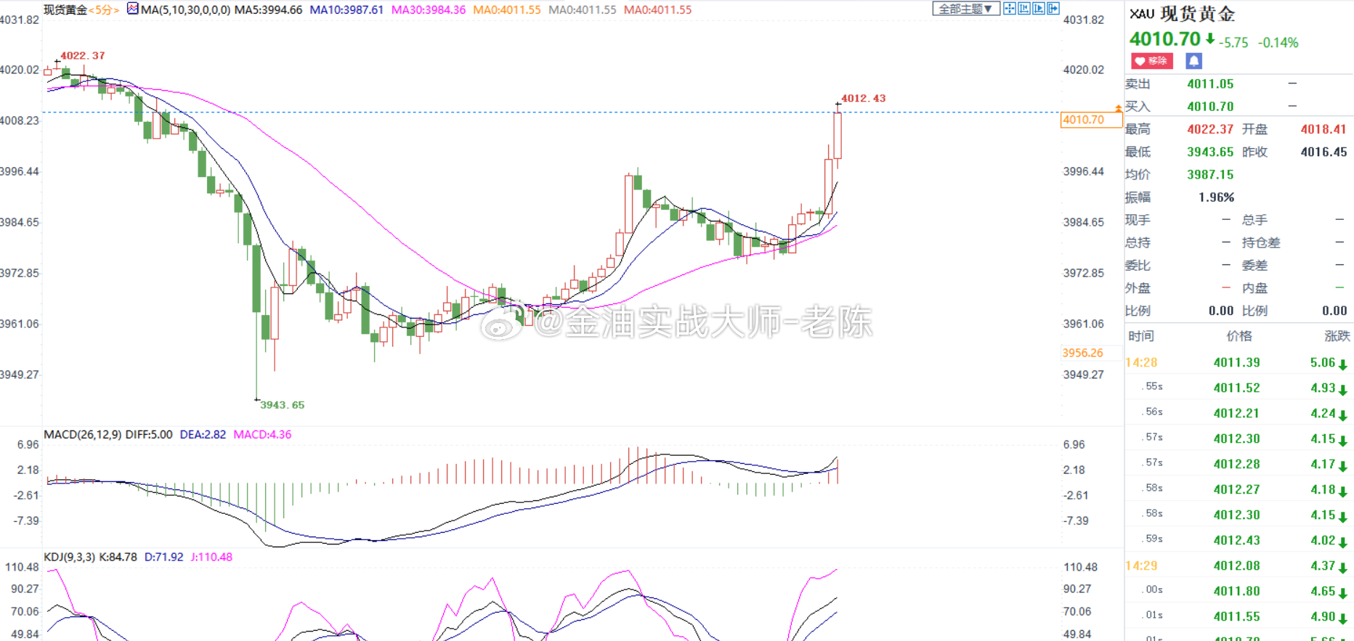Click the 最高 value 4022.37

(1210, 129)
